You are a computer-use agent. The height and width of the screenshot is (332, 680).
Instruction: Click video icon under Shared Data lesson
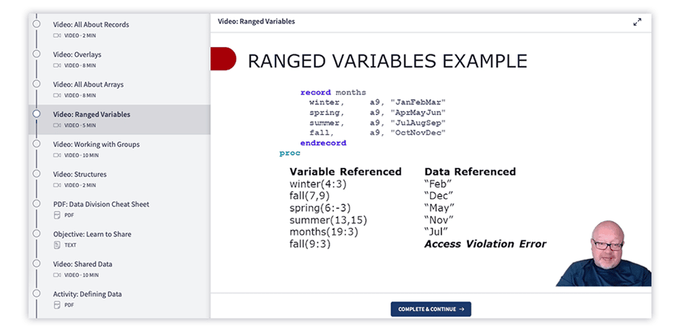coord(57,275)
